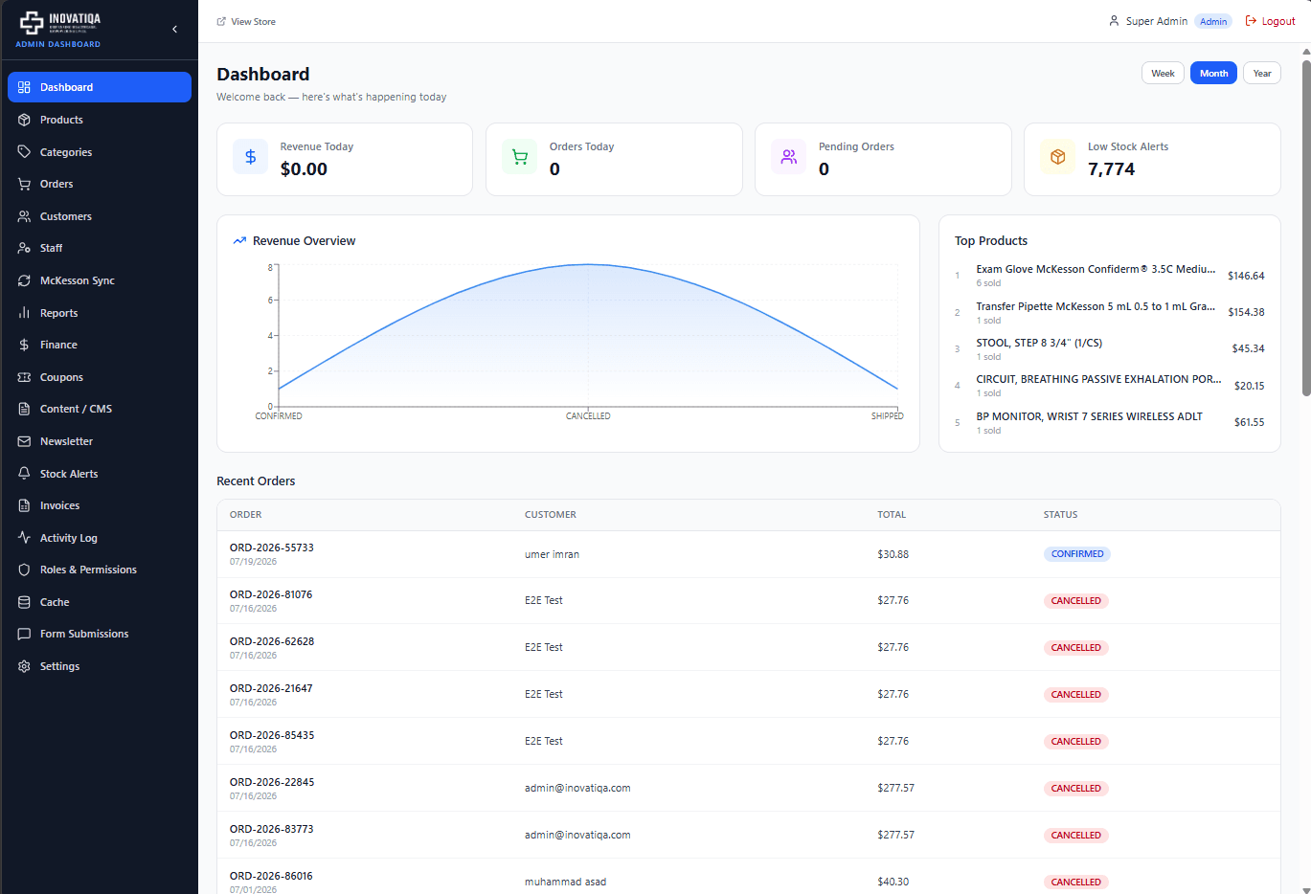The height and width of the screenshot is (894, 1311).
Task: Click the Stock Alerts bell icon
Action: [x=24, y=474]
